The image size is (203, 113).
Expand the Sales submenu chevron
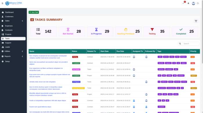(22, 21)
